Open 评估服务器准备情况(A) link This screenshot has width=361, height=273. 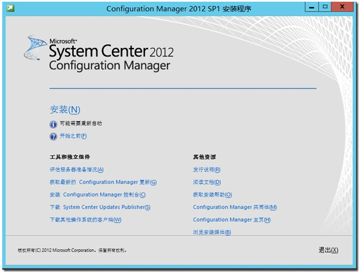tap(77, 170)
